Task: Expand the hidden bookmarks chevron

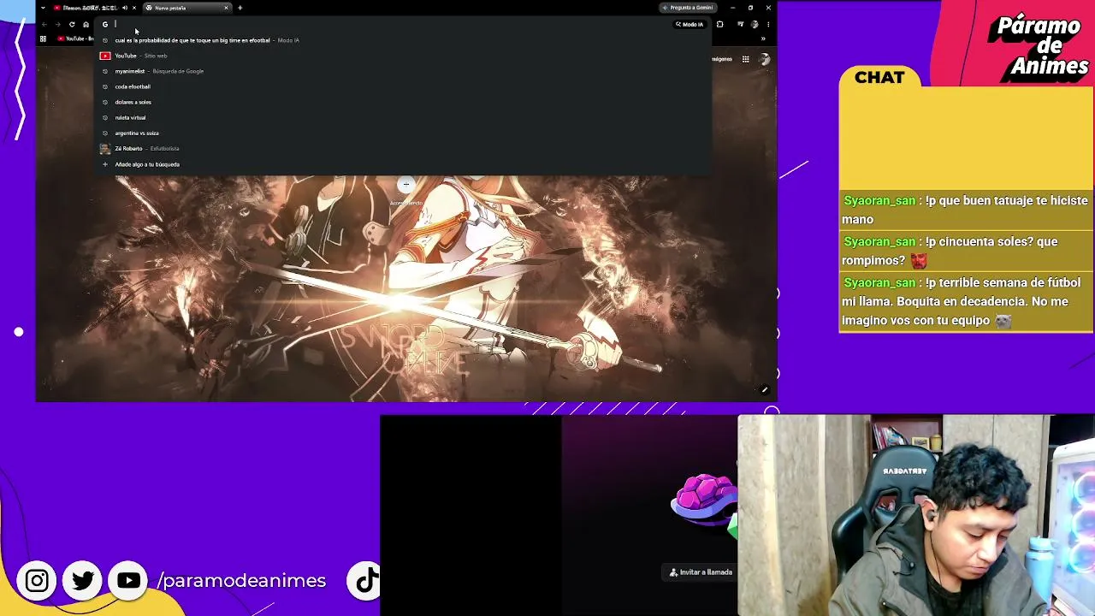Action: tap(763, 38)
